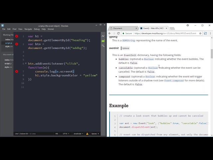Click the error marker on line 7
This screenshot has width=213, height=160.
tap(17, 71)
